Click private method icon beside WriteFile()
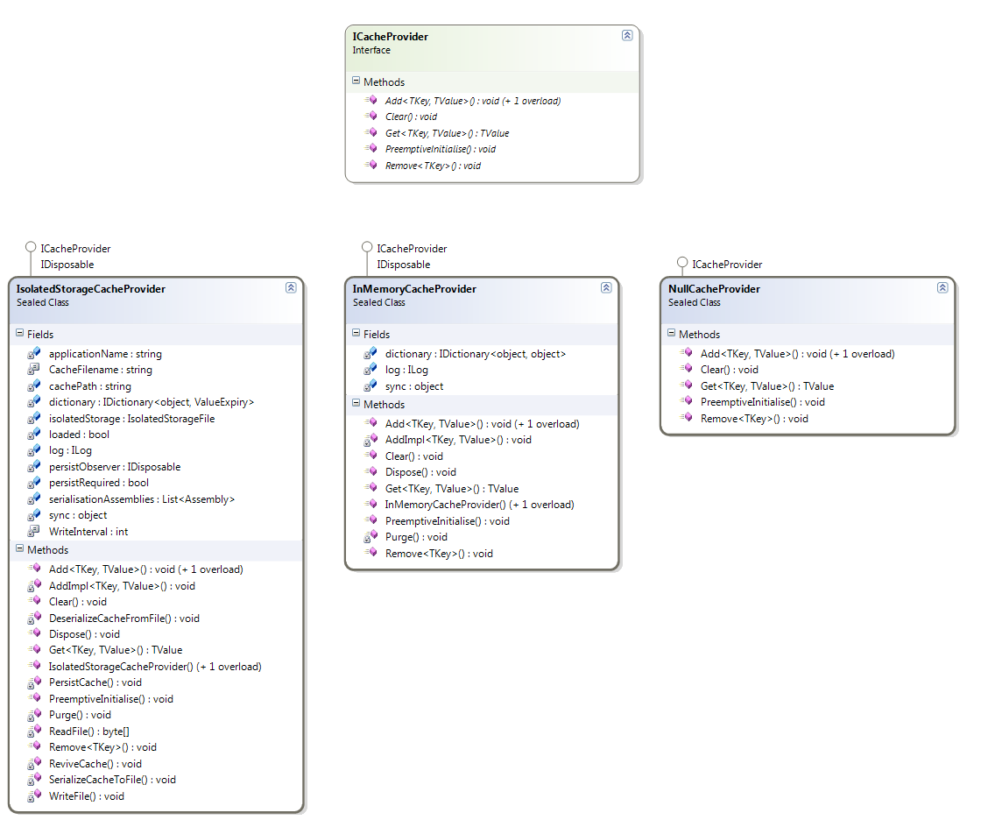 pyautogui.click(x=34, y=796)
